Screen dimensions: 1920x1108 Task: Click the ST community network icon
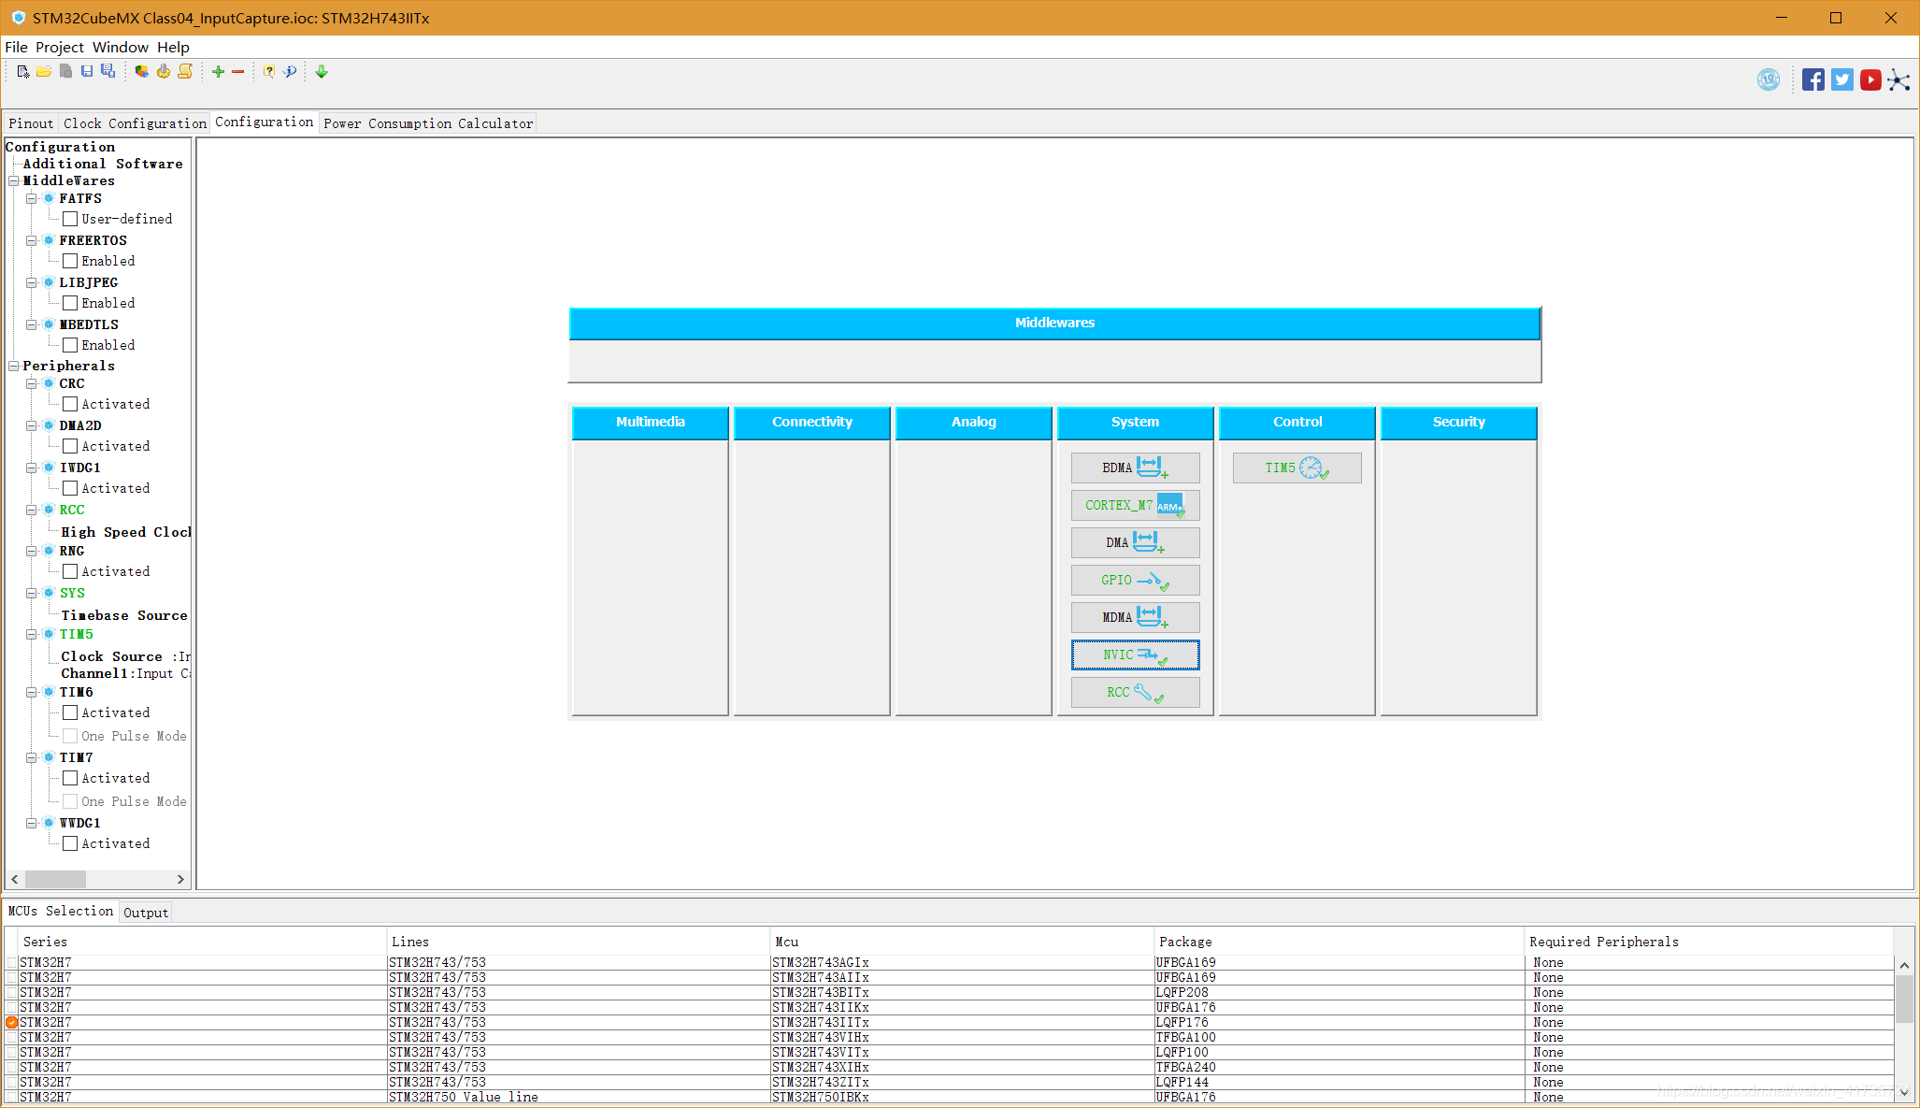coord(1899,80)
